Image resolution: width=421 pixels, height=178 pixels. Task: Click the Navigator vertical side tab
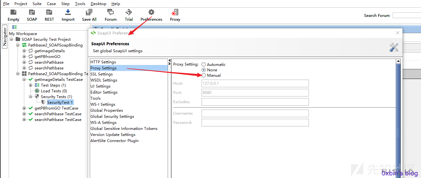pos(4,36)
